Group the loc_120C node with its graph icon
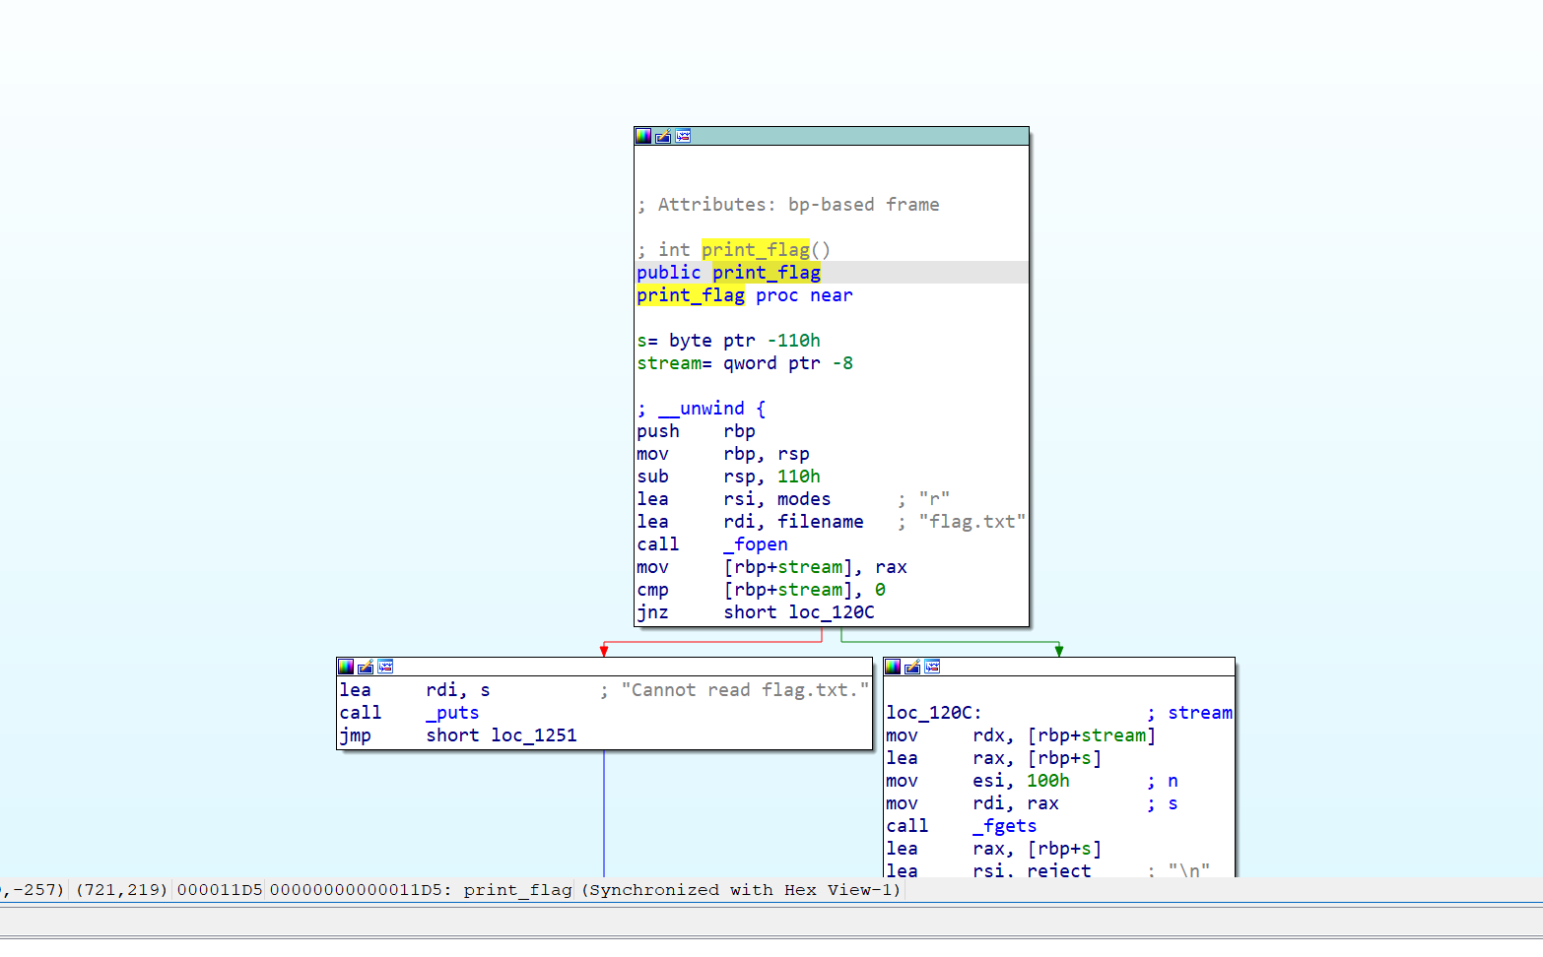This screenshot has width=1543, height=957. [932, 667]
